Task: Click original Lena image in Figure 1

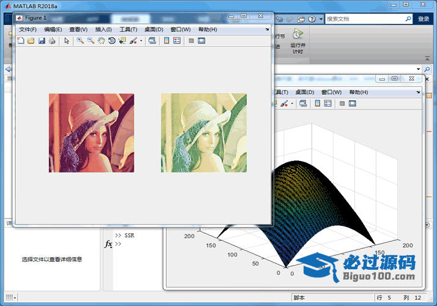Action: pyautogui.click(x=92, y=133)
